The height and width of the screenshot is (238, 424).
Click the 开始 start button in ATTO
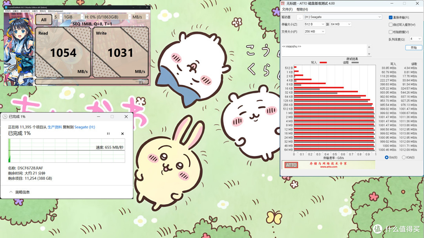413,47
